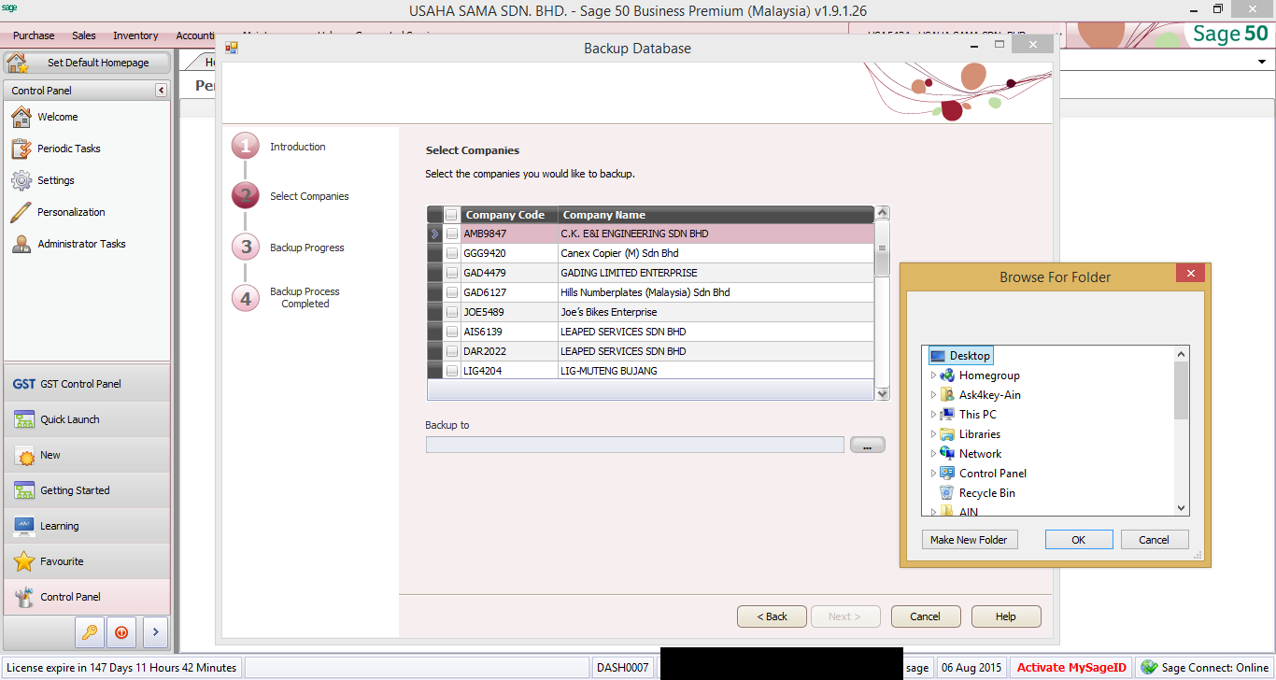
Task: Click the yellow key icon button
Action: pos(89,632)
